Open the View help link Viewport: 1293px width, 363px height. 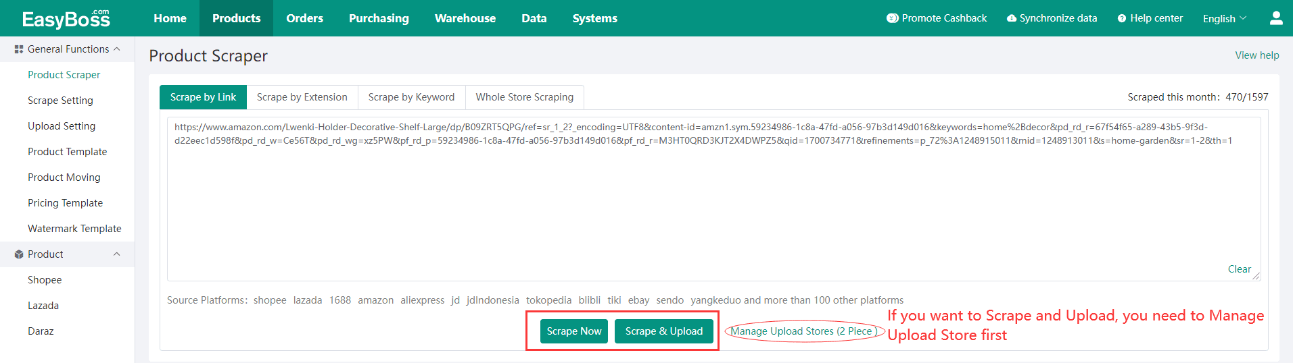pyautogui.click(x=1257, y=55)
